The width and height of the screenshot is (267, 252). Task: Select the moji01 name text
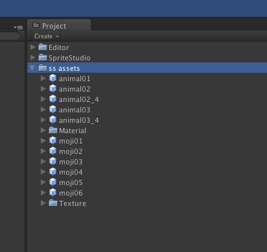point(71,141)
